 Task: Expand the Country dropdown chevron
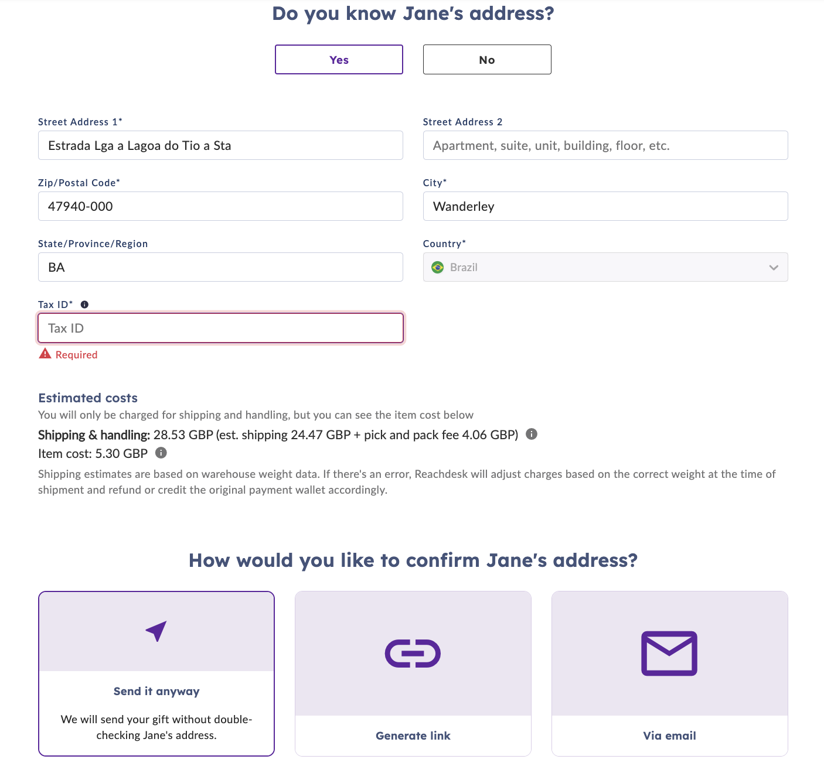click(x=774, y=268)
